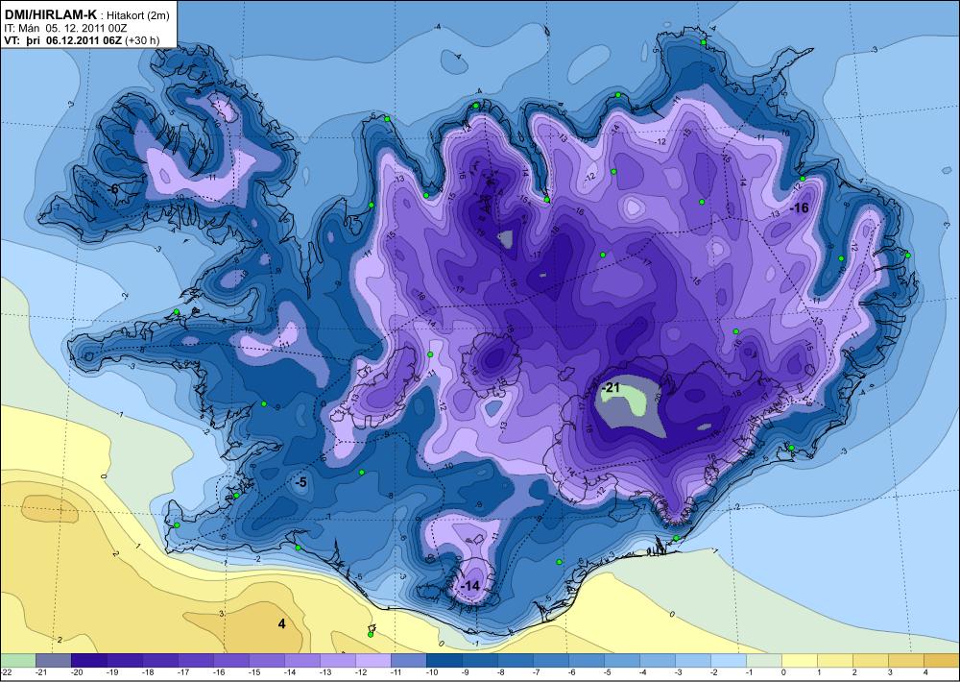This screenshot has width=960, height=682.
Task: Click the light green legend swatch left of -21
Action: (x=17, y=660)
